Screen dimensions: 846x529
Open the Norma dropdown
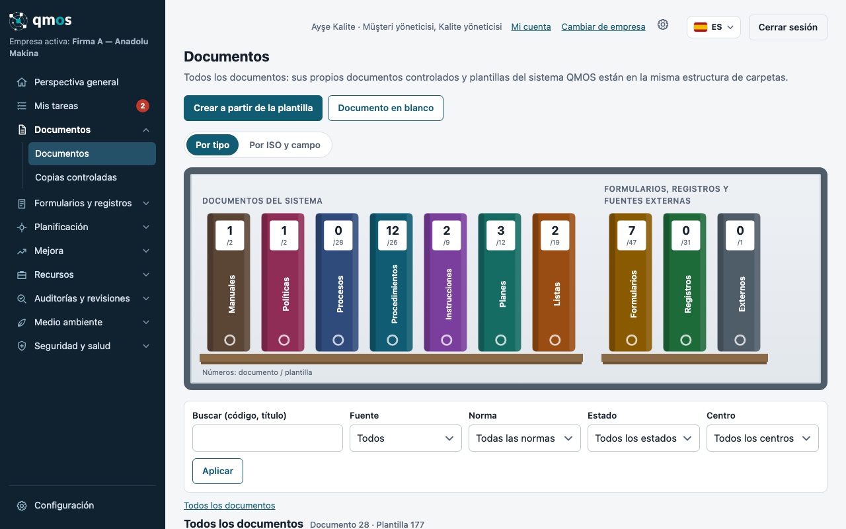(x=525, y=438)
